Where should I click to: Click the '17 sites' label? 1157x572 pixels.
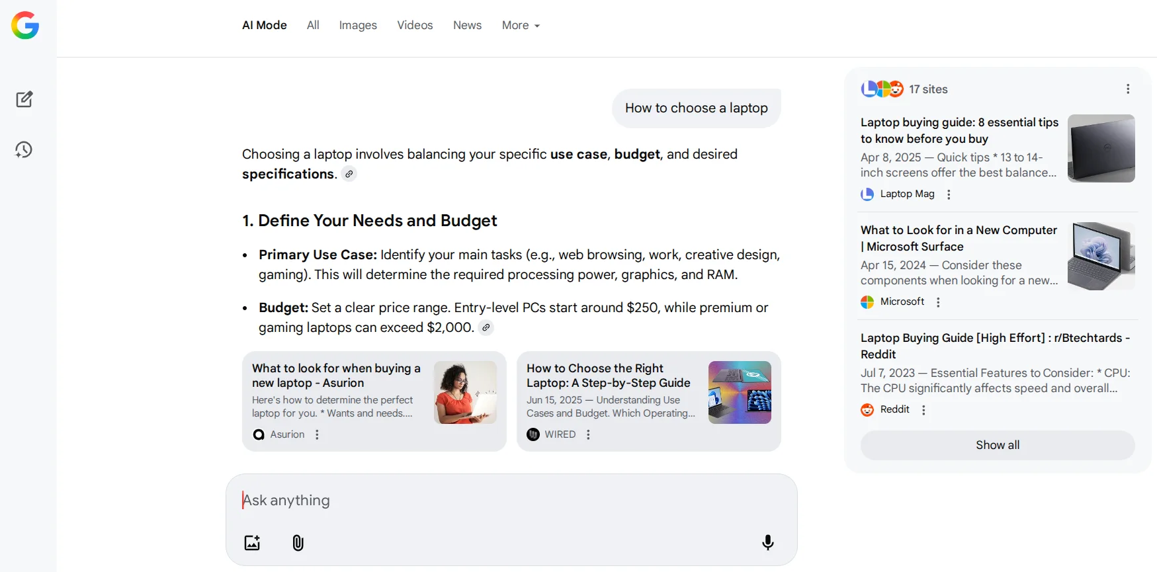point(928,89)
